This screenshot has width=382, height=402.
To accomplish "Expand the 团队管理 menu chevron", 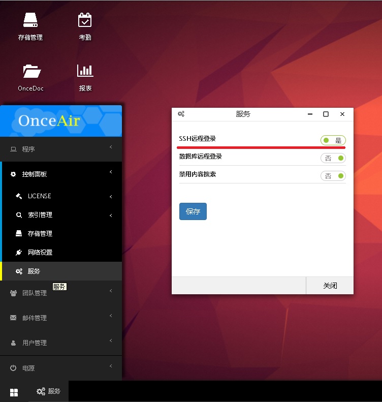I will (x=111, y=291).
